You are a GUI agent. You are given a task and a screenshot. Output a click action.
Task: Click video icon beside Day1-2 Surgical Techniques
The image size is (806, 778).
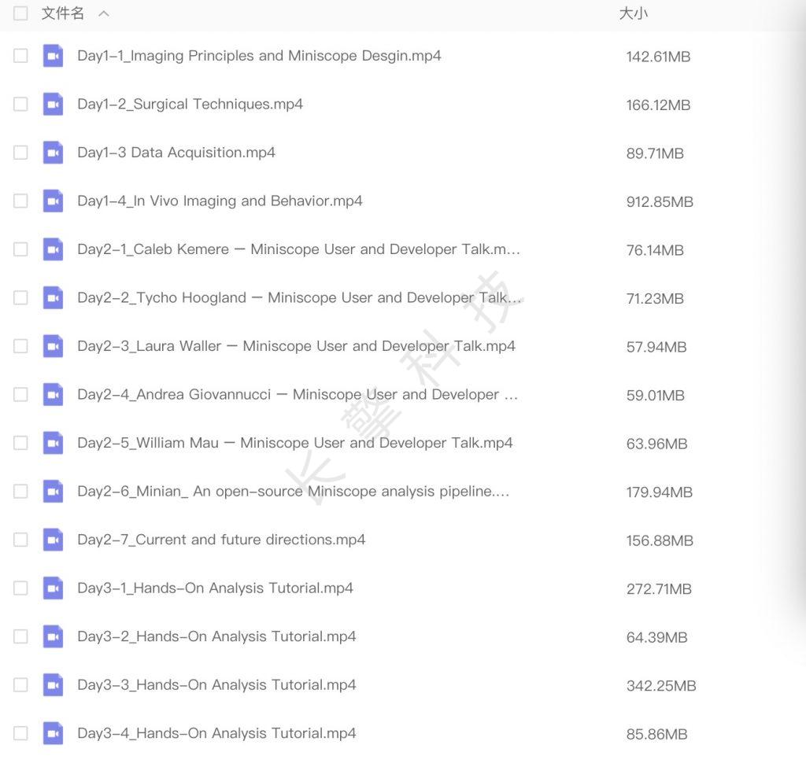pos(53,105)
